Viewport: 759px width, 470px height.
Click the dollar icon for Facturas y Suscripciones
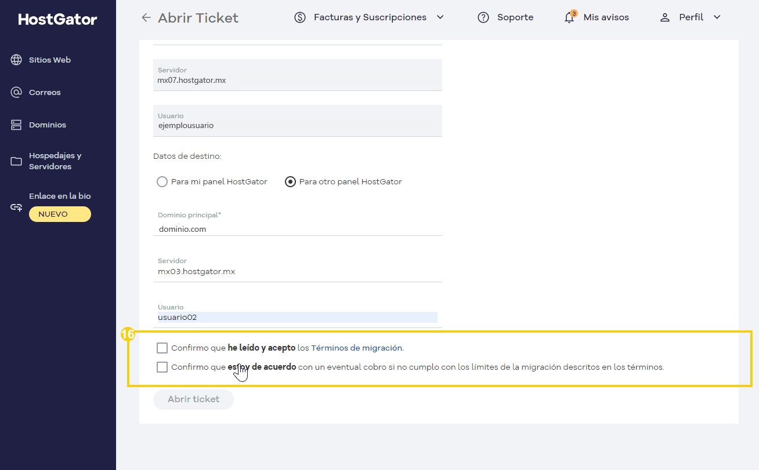coord(300,17)
